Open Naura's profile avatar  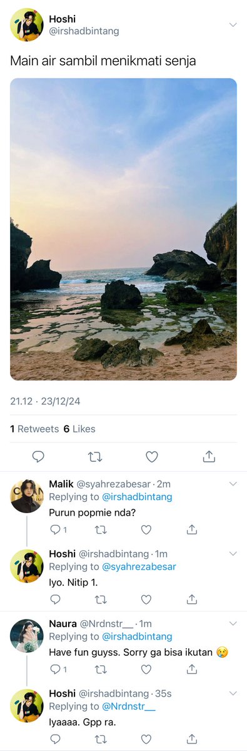tap(27, 636)
